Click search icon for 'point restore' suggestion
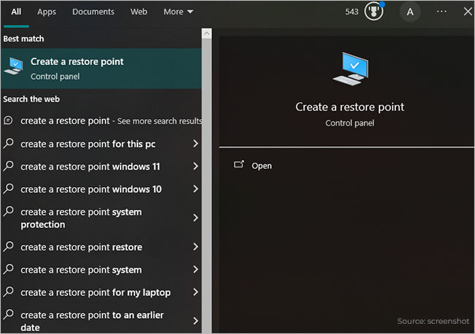The height and width of the screenshot is (334, 475). pos(9,246)
